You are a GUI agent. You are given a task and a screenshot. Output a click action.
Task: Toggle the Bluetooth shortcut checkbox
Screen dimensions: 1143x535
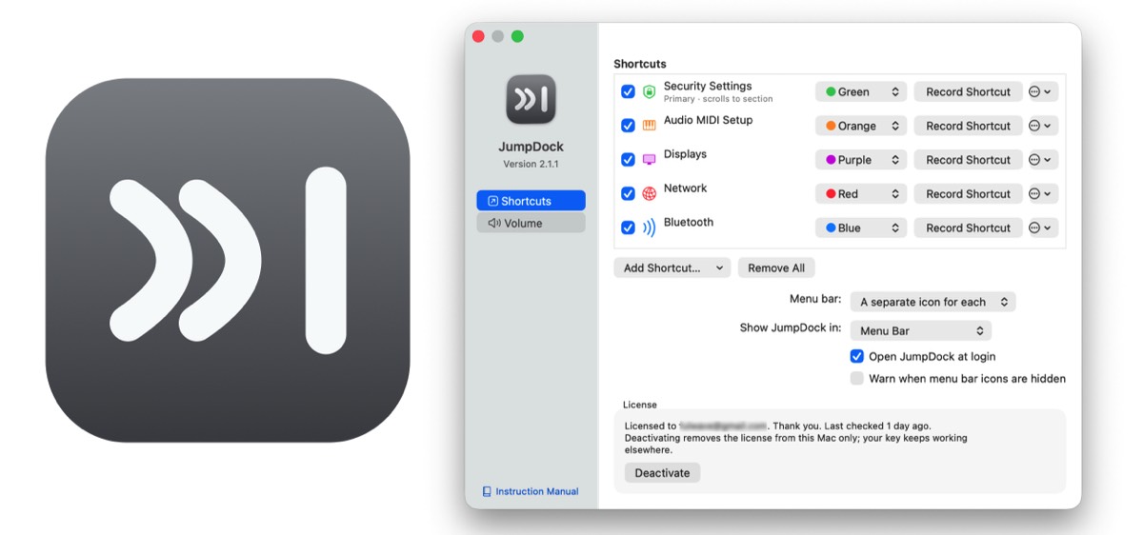point(628,228)
